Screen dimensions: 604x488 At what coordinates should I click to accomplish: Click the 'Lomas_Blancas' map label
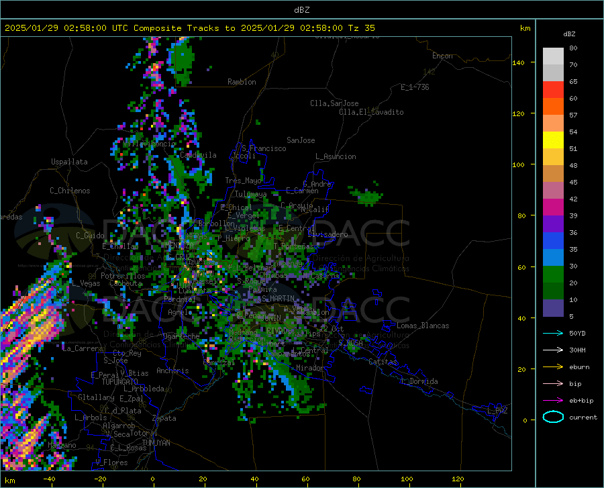(423, 326)
